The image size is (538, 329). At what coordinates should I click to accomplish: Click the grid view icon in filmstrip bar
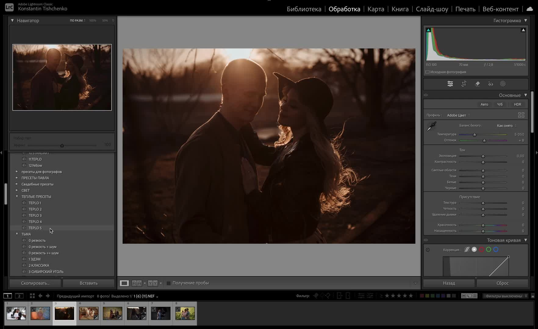[32, 296]
